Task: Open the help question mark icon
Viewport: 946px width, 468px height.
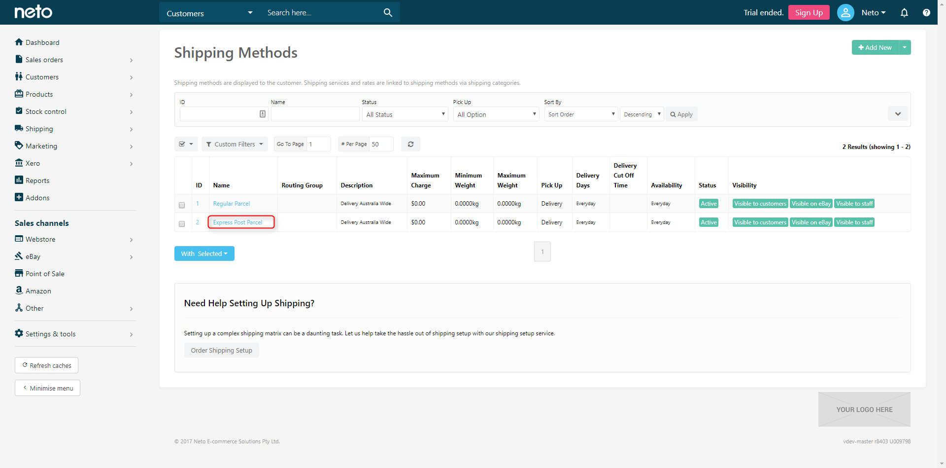Action: pos(926,13)
